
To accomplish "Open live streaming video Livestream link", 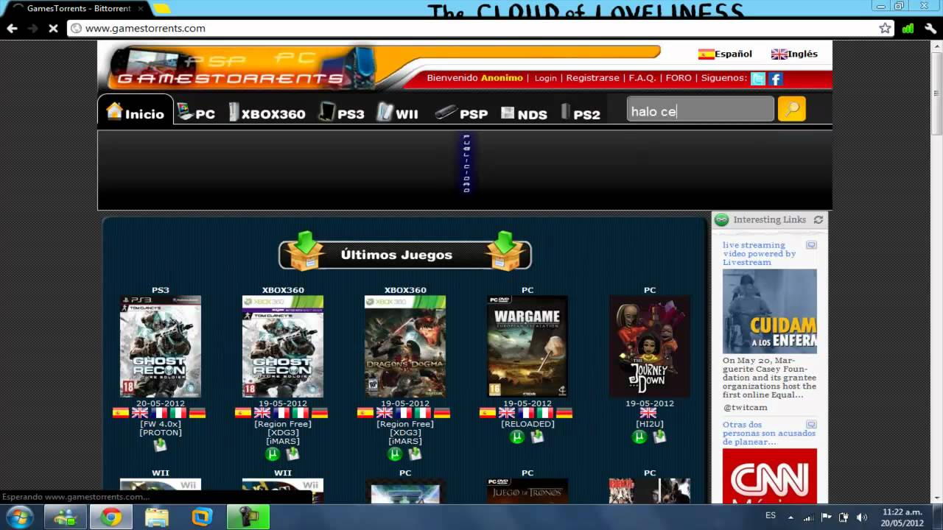I will [x=759, y=253].
